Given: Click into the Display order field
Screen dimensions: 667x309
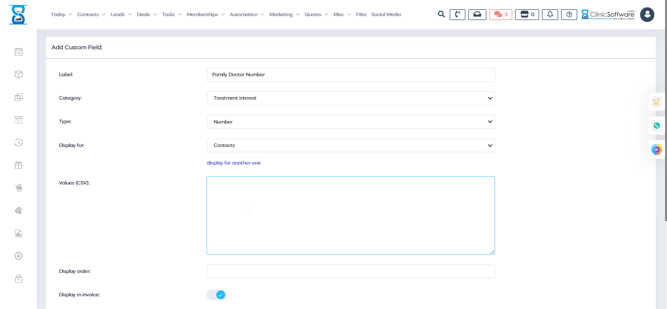Looking at the screenshot, I should click(x=351, y=271).
